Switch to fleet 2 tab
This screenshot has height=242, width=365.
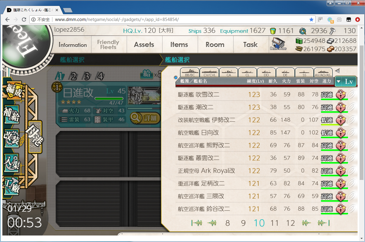coord(74,77)
